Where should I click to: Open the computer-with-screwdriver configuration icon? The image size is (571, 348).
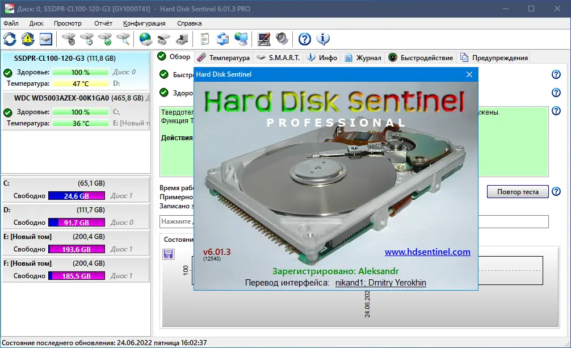tap(264, 39)
